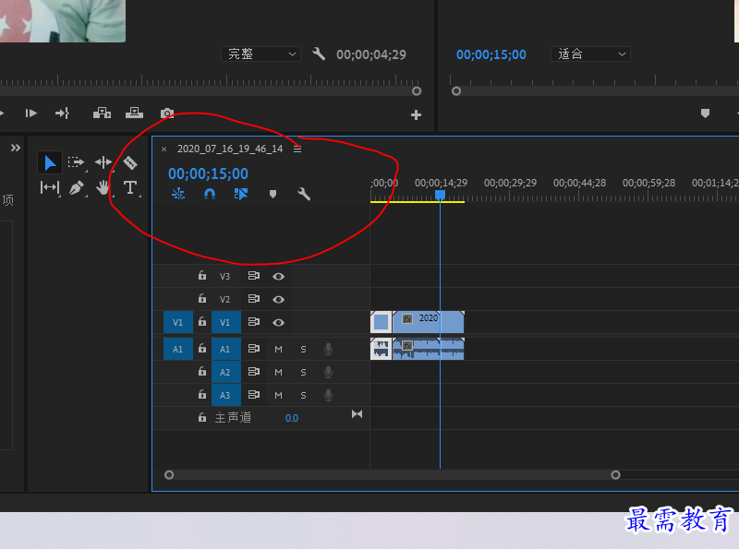This screenshot has height=549, width=739.
Task: Toggle V1 source patching button
Action: (x=178, y=323)
